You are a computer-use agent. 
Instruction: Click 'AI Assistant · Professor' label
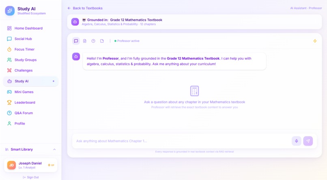(306, 8)
